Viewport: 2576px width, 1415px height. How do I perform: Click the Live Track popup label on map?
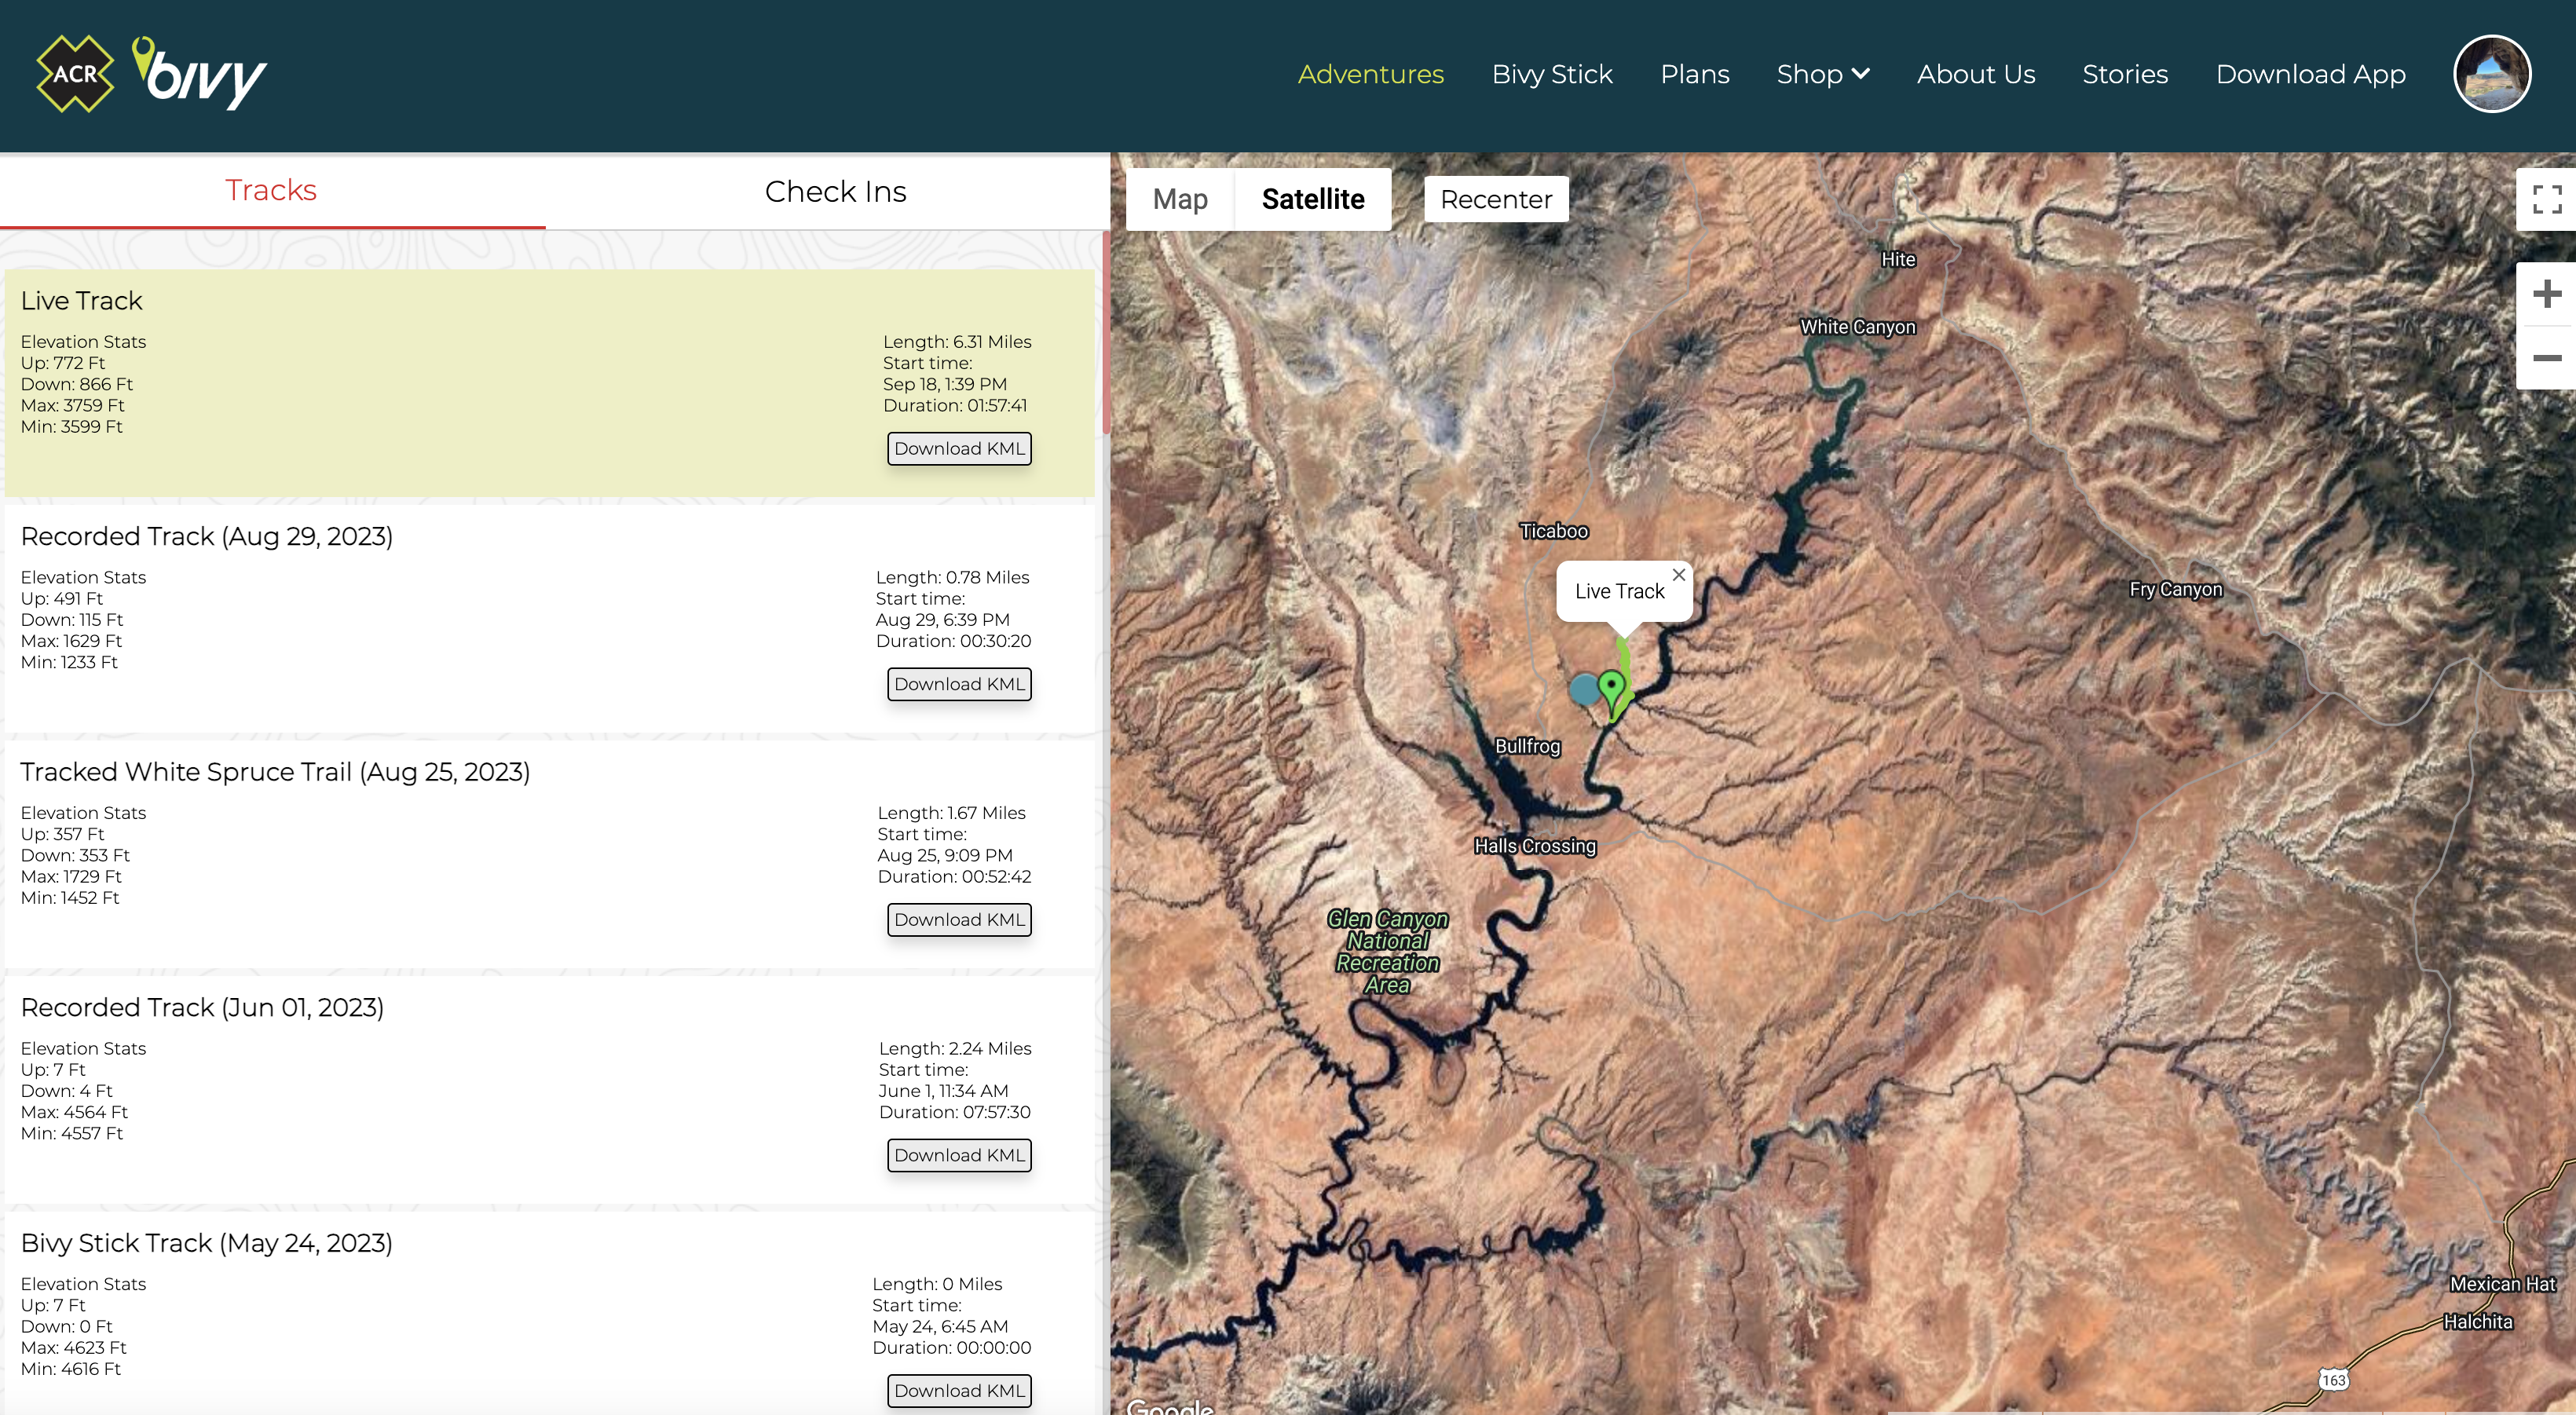pyautogui.click(x=1619, y=591)
